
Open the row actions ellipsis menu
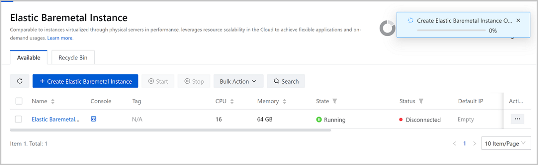517,119
